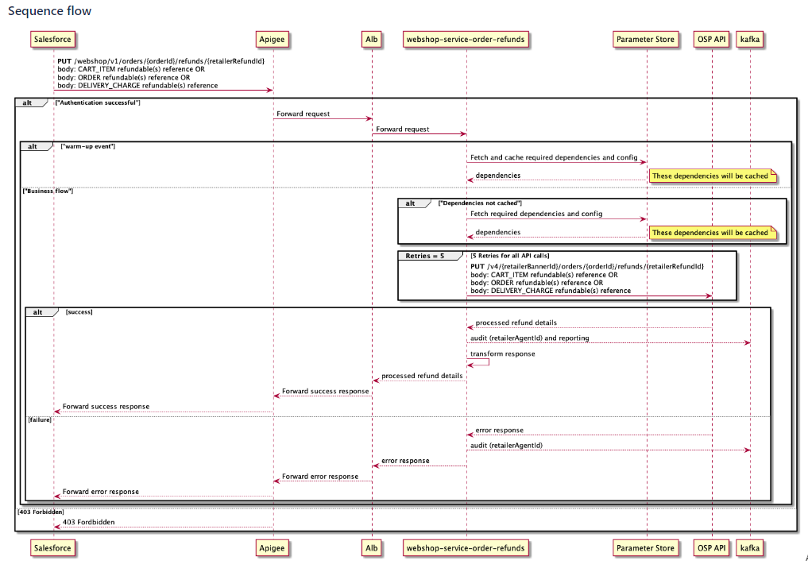Click the "403 Fordbidden" response message

89,522
